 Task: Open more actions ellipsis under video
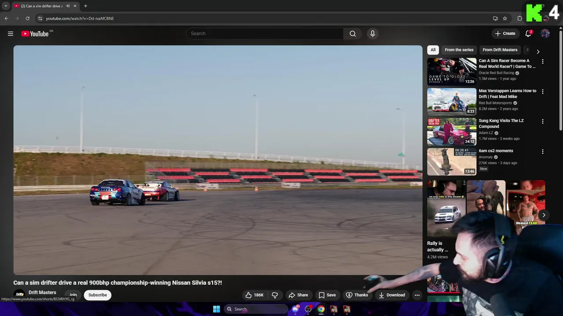[x=417, y=295]
